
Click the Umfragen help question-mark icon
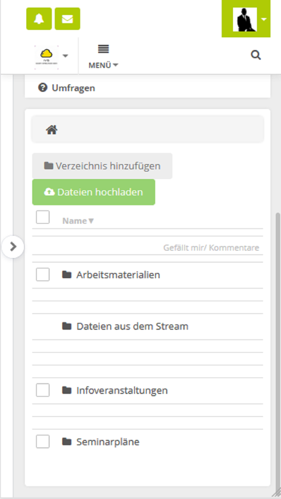43,87
